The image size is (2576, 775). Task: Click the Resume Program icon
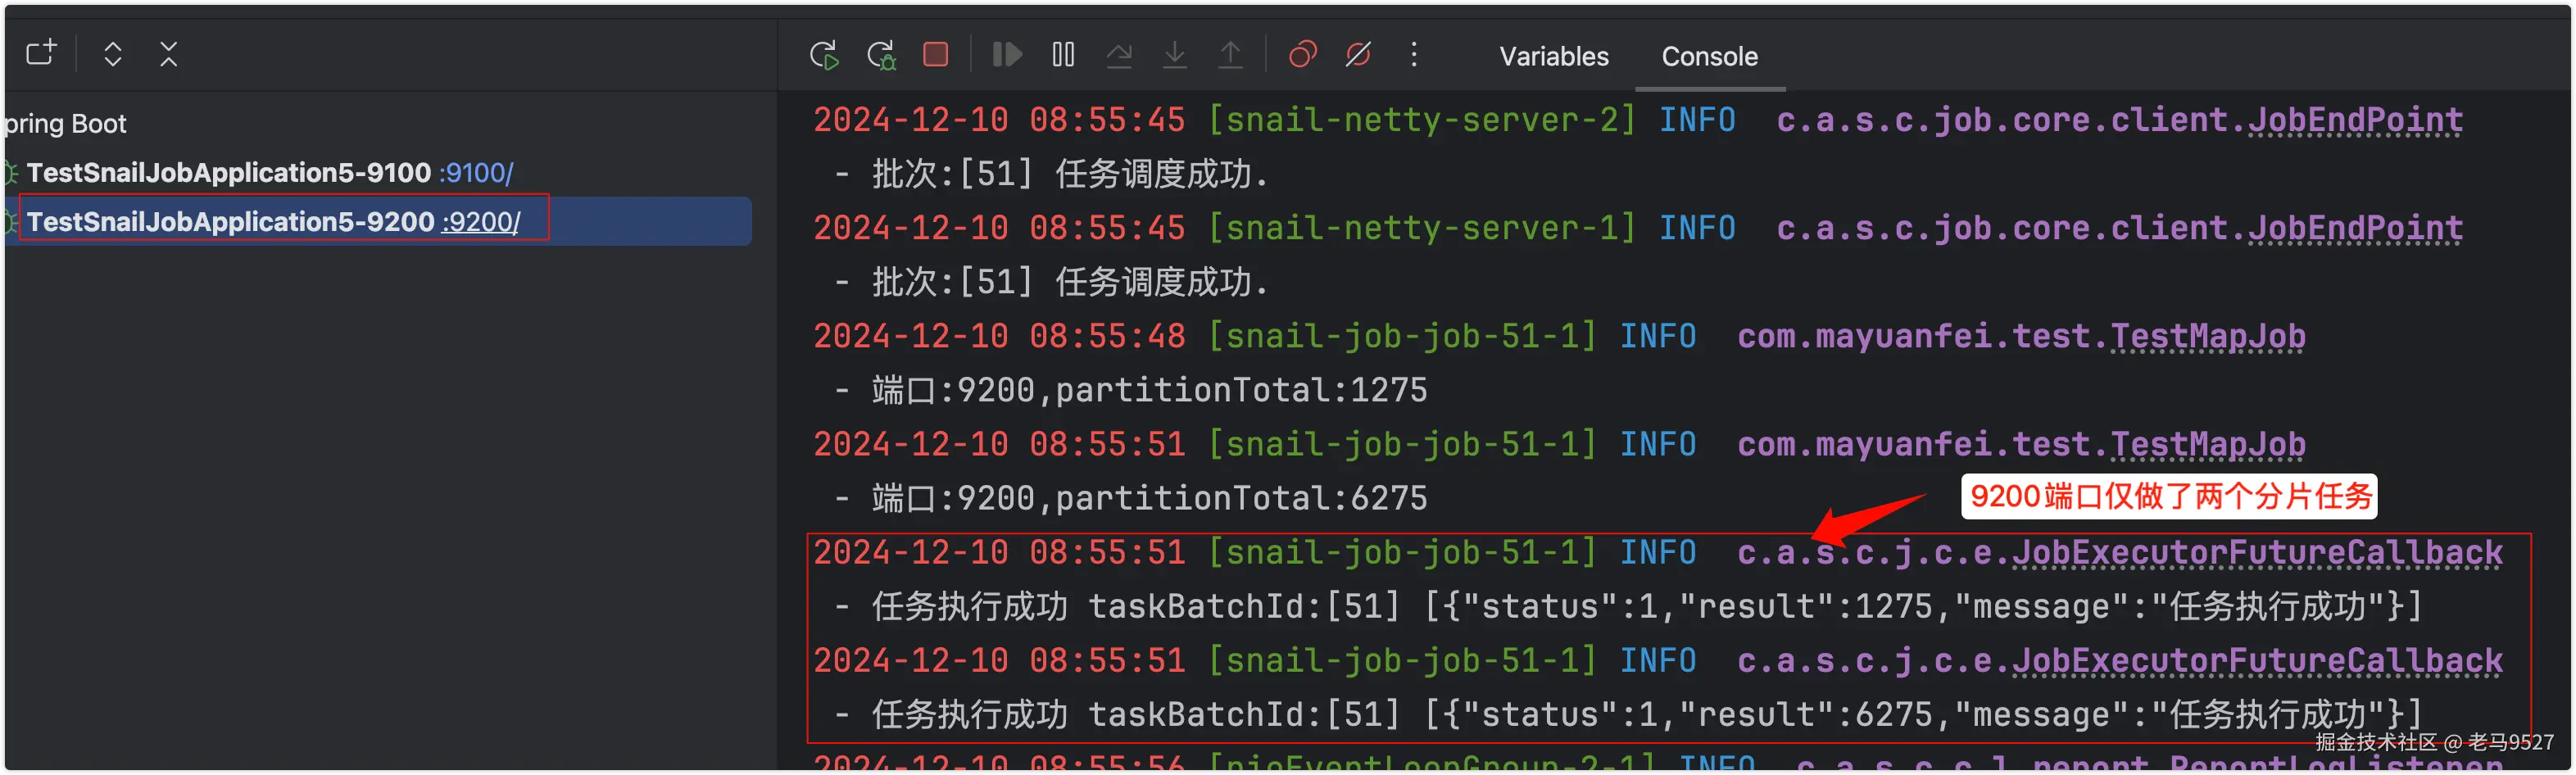[x=1006, y=54]
